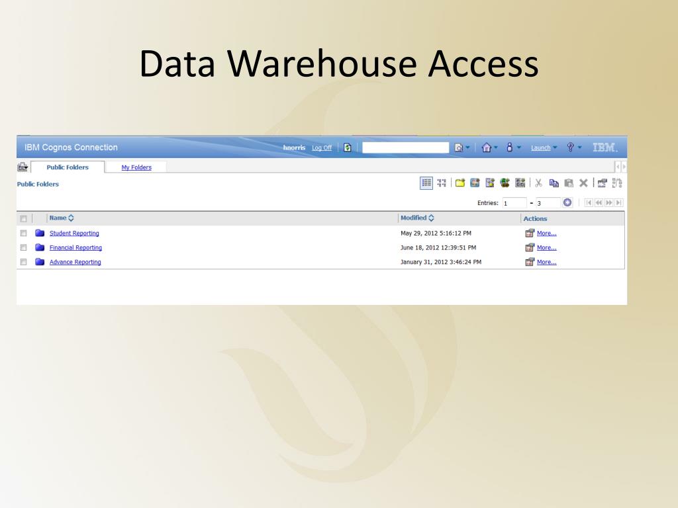Open the portal tabs menu icon
Image resolution: width=678 pixels, height=508 pixels.
pyautogui.click(x=23, y=167)
